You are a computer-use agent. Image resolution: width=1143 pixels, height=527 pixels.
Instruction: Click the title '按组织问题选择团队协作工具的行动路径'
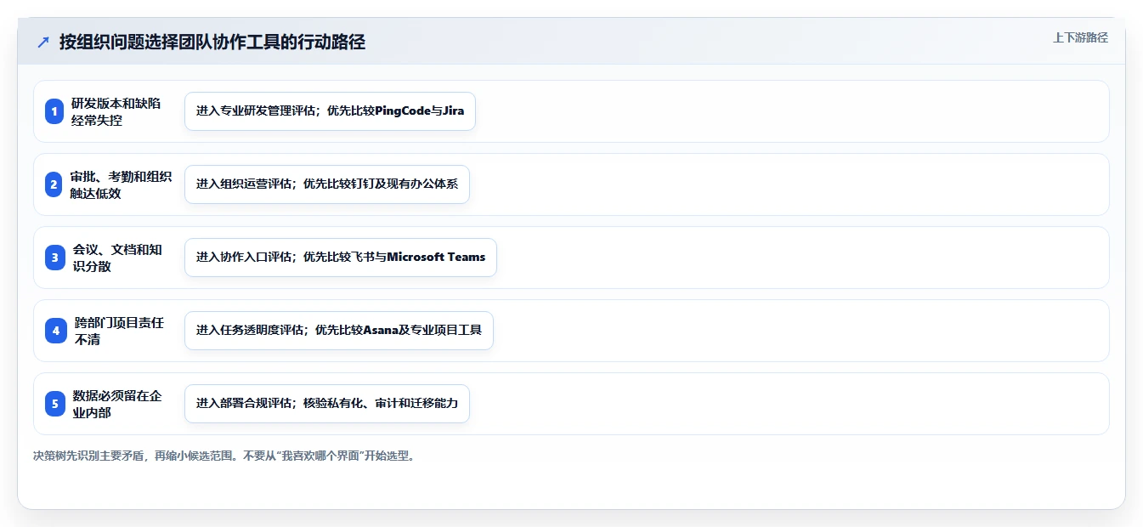click(212, 42)
